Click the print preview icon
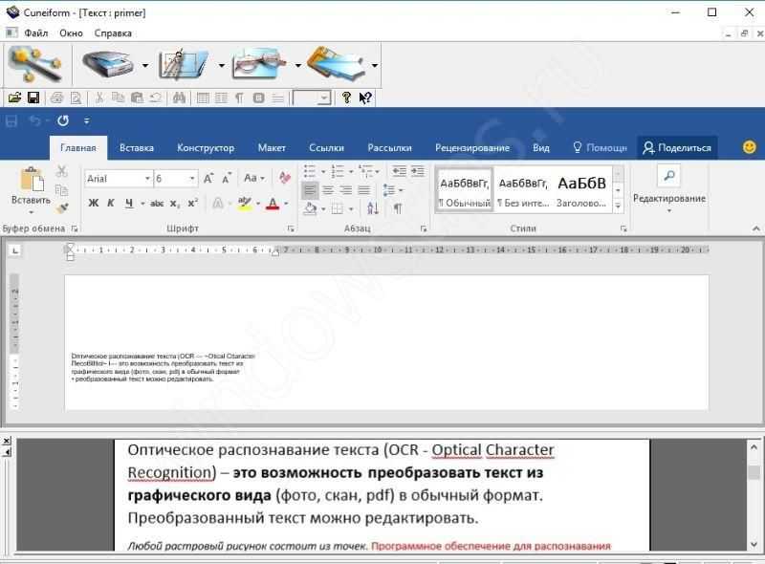 76,98
